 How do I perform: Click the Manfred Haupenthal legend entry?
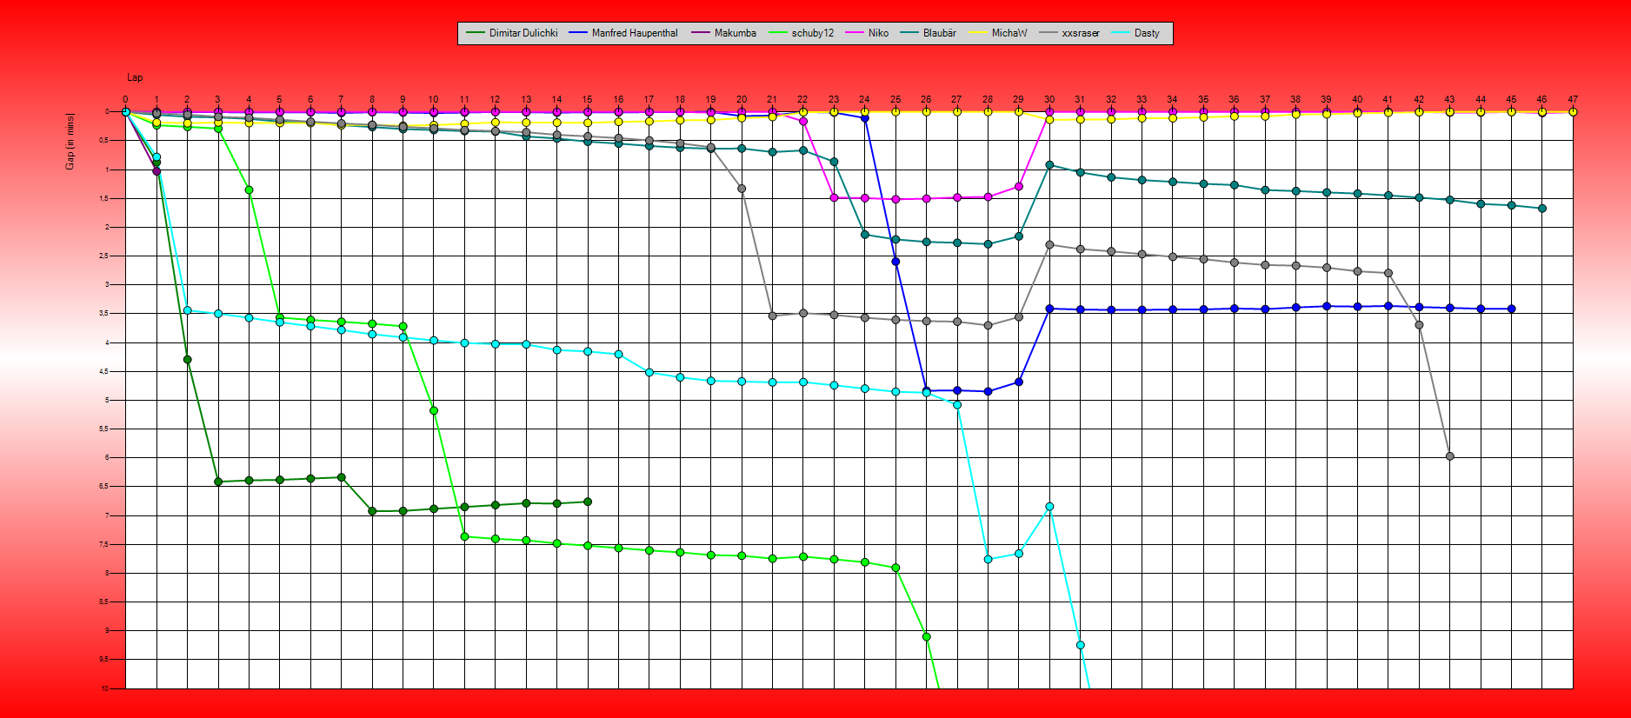[623, 33]
